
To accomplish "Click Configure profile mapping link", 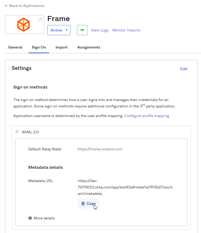I will click(x=146, y=116).
